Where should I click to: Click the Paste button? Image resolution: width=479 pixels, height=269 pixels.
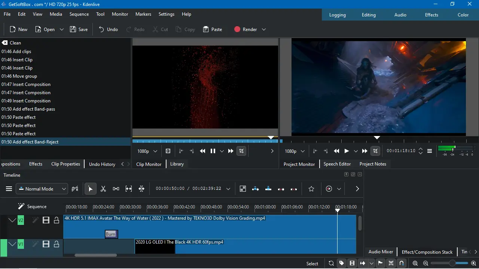[x=213, y=29]
